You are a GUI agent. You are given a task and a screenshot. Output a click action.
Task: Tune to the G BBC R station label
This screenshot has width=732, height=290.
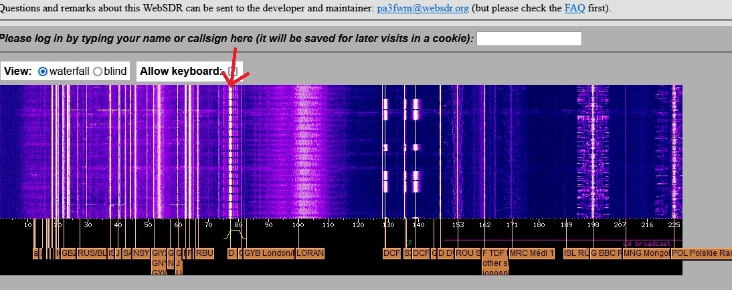click(606, 253)
